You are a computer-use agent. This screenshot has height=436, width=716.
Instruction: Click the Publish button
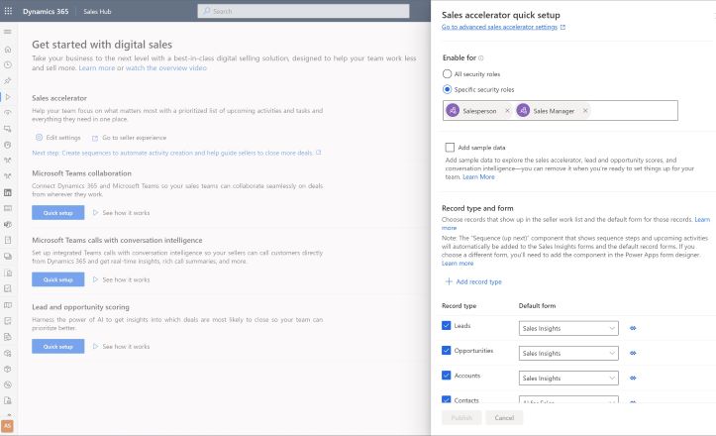[461, 418]
